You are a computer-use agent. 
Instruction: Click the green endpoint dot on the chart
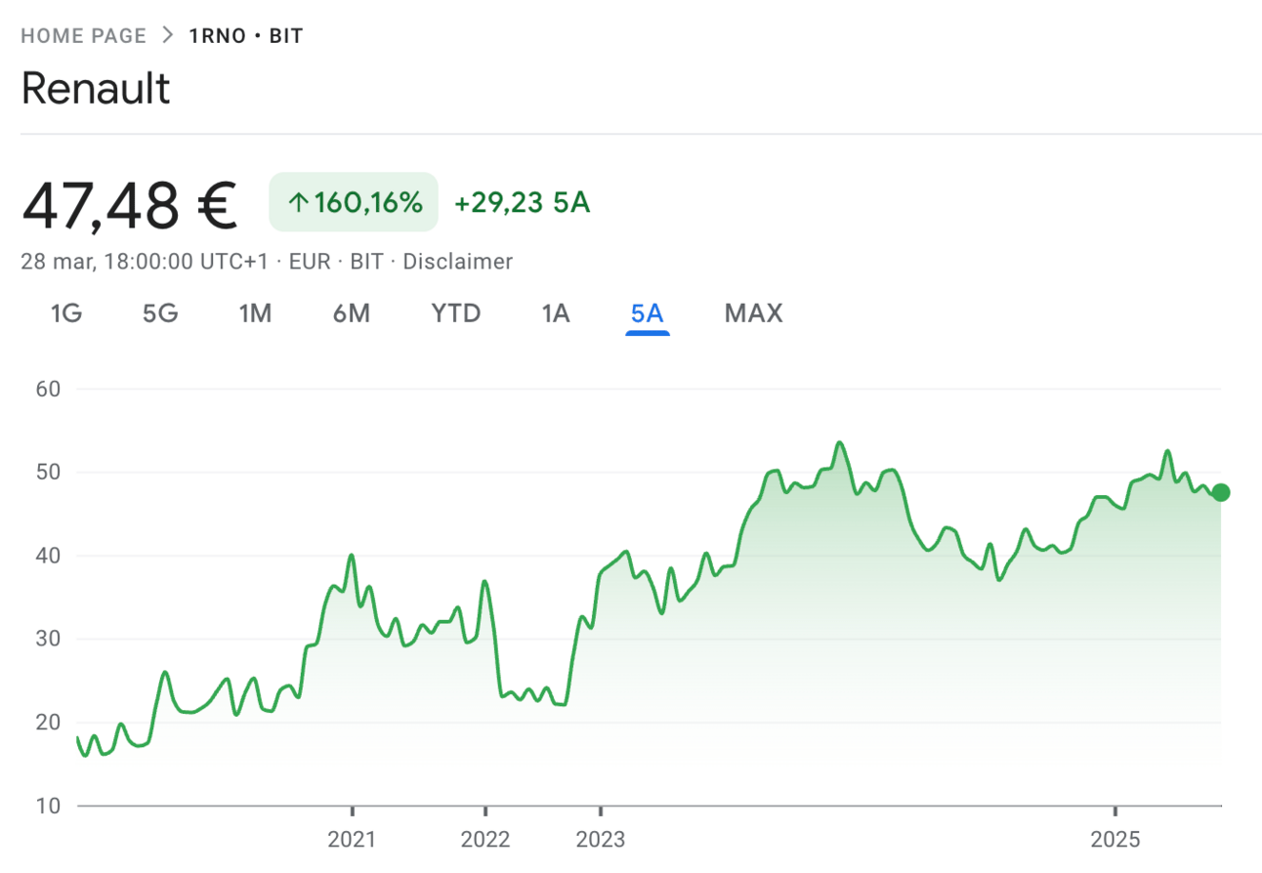(x=1220, y=492)
